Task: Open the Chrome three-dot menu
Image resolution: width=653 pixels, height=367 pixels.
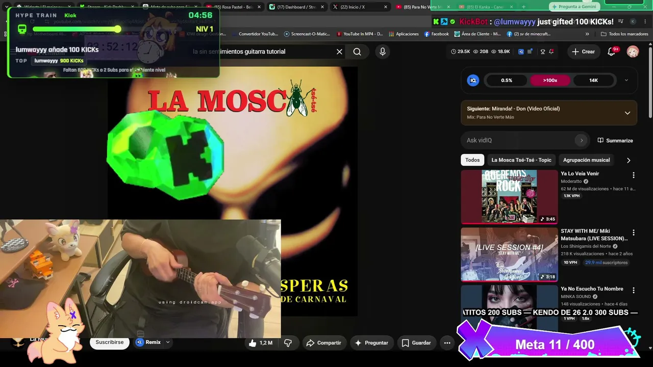Action: [644, 21]
